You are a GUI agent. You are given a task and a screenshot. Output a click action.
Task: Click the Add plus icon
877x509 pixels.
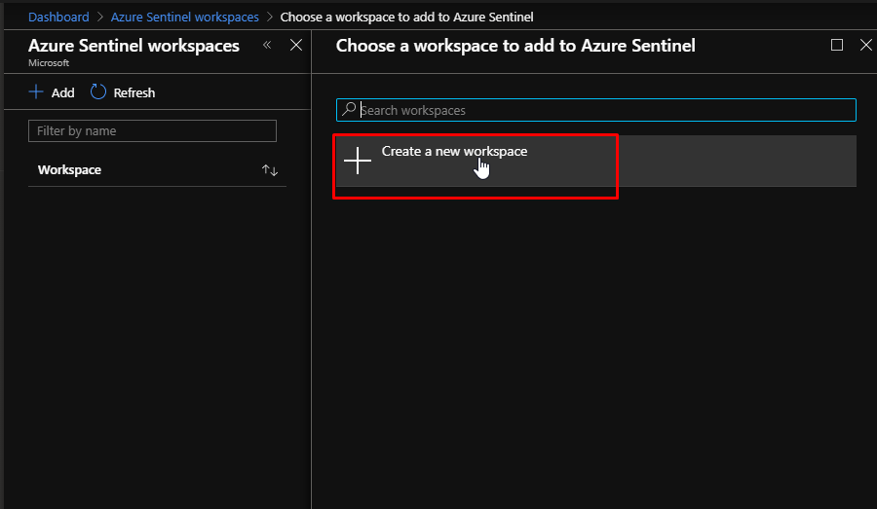[x=36, y=92]
